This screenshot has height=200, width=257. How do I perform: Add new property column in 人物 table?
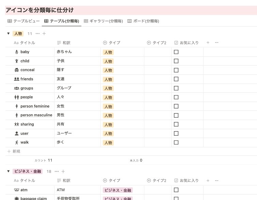click(208, 43)
